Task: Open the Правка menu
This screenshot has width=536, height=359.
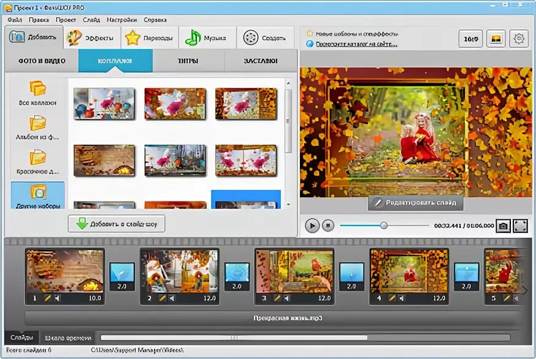Action: (x=39, y=20)
